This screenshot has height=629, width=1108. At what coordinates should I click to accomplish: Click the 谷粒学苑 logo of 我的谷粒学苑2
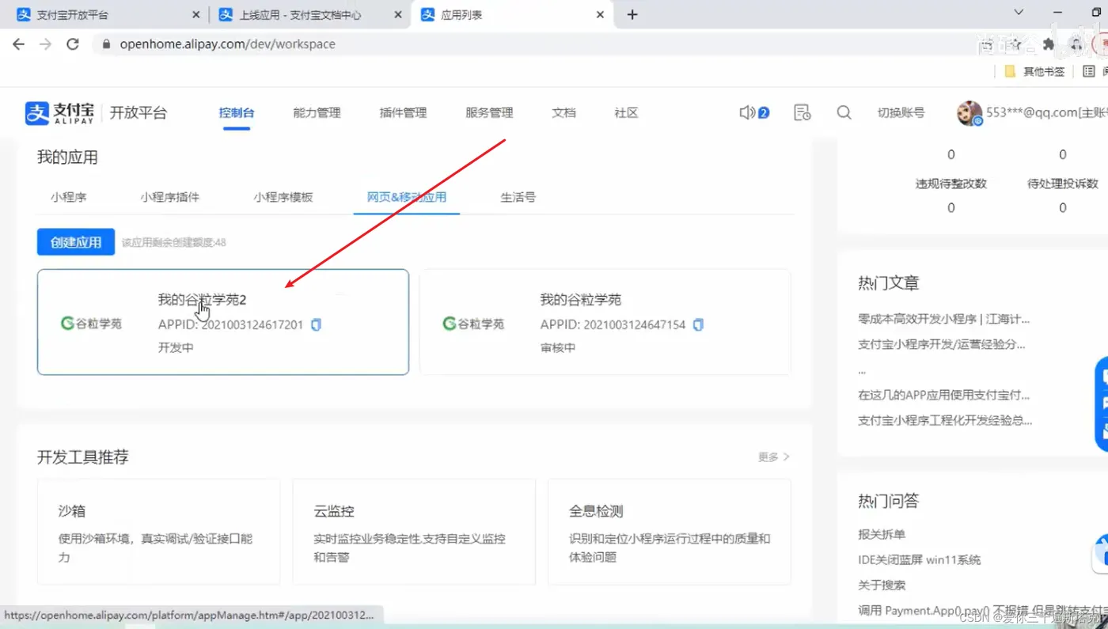[91, 324]
